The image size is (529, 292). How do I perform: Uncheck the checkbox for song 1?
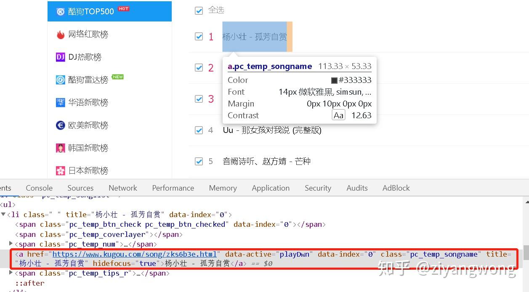199,37
